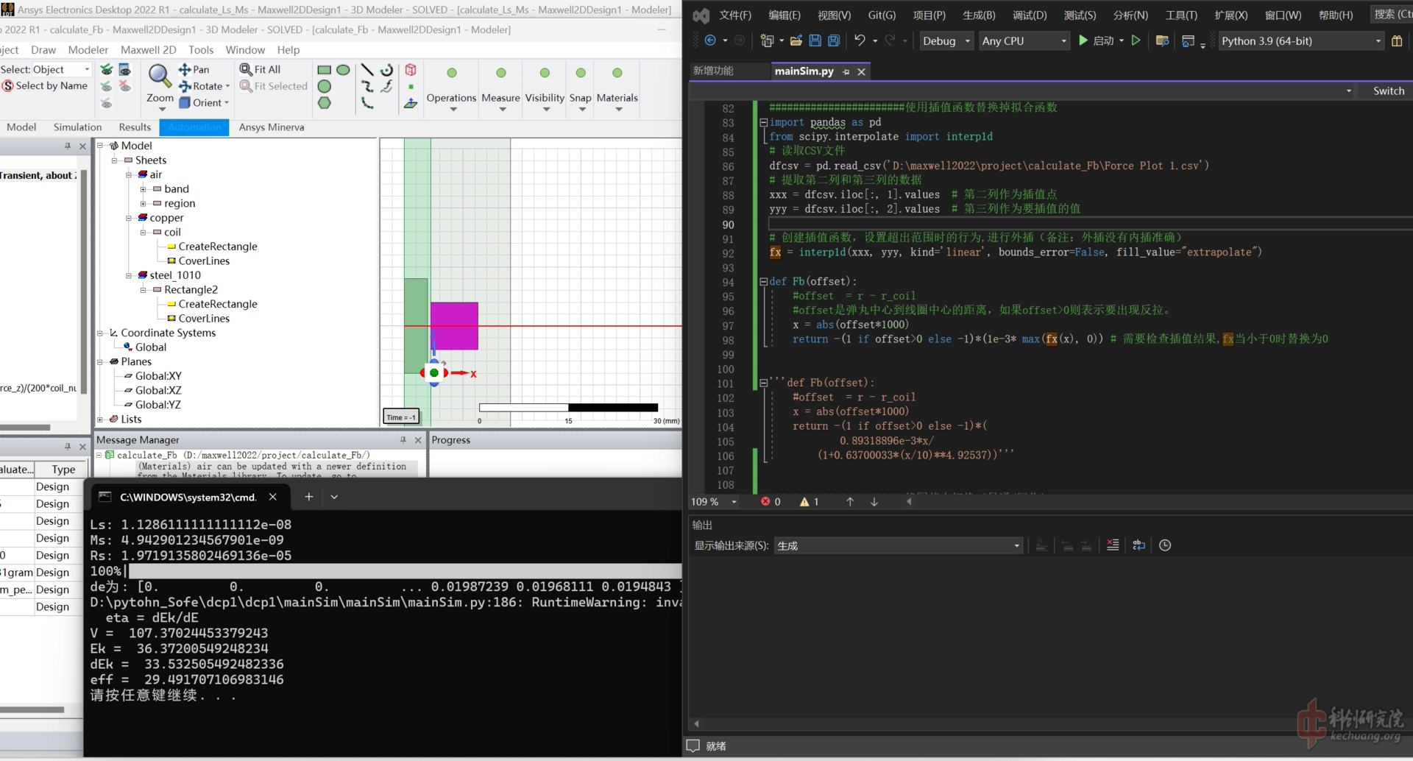
Task: Open the 109 % zoom level dropdown
Action: (713, 501)
